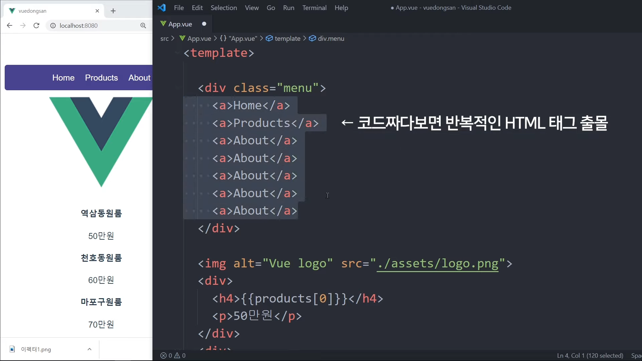642x361 pixels.
Task: Click the template breadcrumb item
Action: pos(287,38)
